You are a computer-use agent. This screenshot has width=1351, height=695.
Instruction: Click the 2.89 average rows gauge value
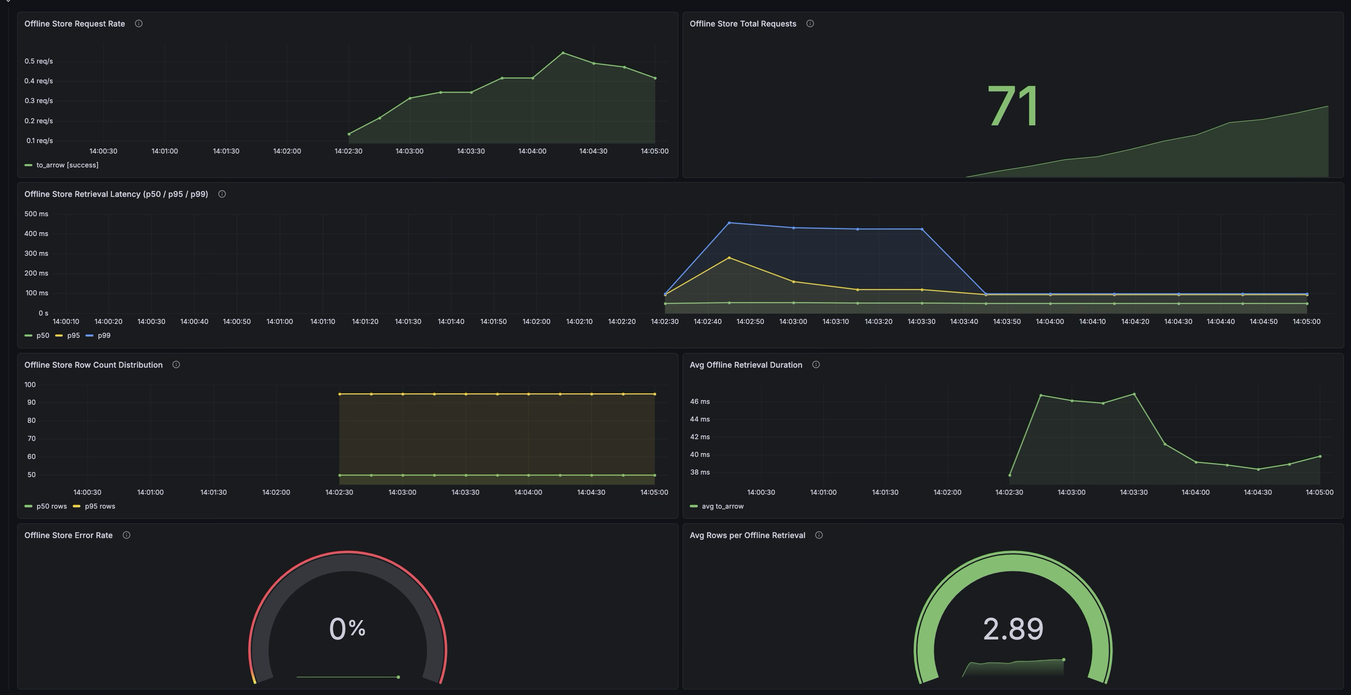(x=1013, y=629)
